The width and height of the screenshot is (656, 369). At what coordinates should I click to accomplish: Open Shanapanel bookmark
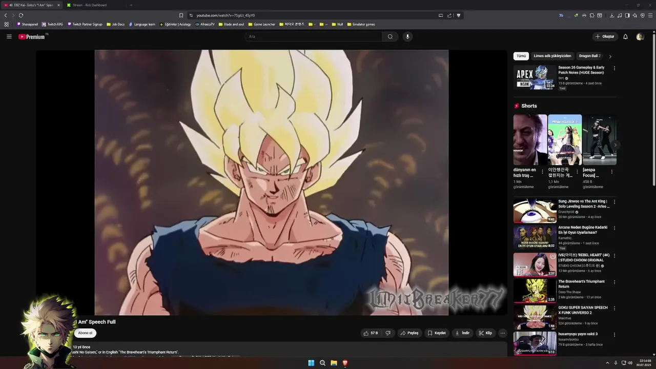click(x=28, y=24)
